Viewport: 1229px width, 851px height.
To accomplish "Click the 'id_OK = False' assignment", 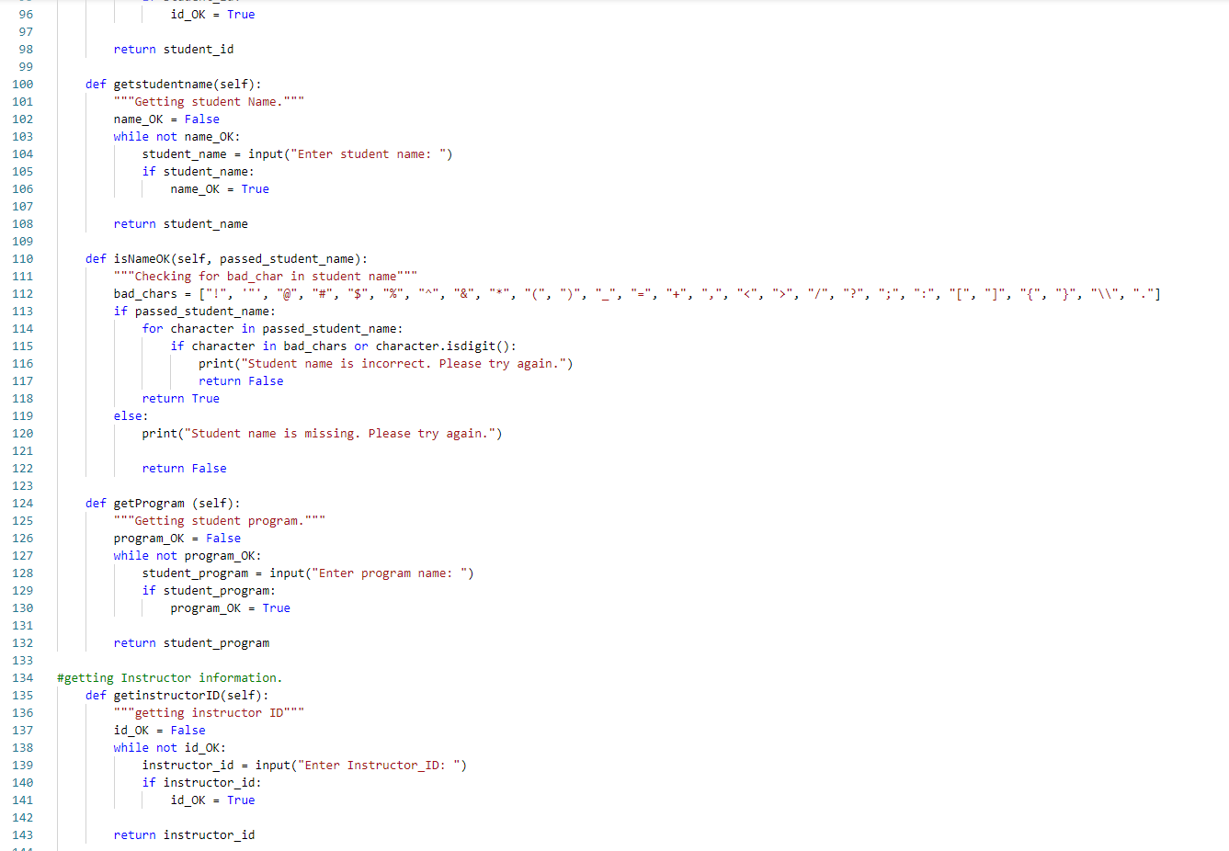I will (160, 731).
